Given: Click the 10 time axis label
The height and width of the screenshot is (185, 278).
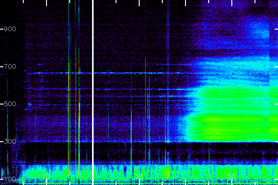Looking at the screenshot, I should [46, 176].
